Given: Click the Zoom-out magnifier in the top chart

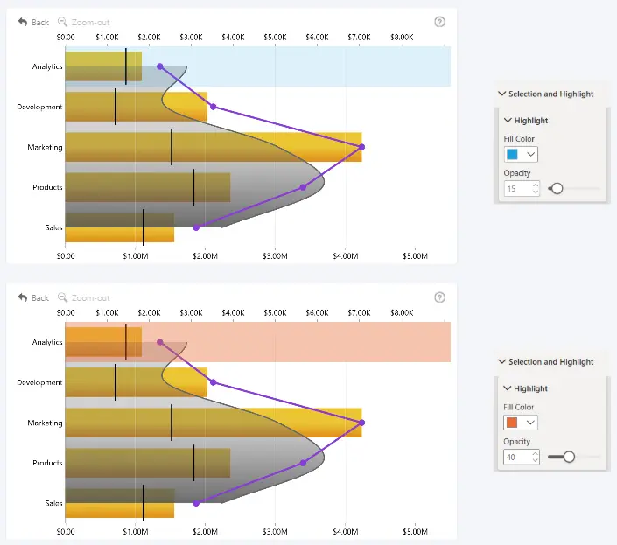Looking at the screenshot, I should click(62, 22).
